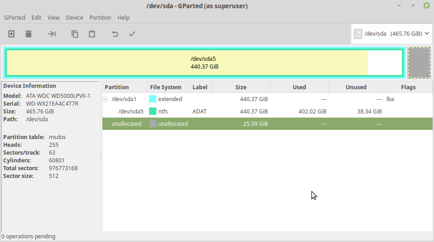Click the green ntfs file system swatch
The image size is (434, 242).
pos(152,111)
